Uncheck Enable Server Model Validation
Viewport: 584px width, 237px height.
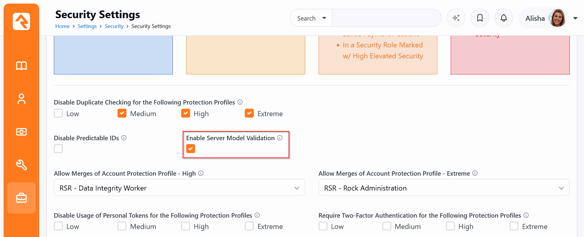(191, 149)
